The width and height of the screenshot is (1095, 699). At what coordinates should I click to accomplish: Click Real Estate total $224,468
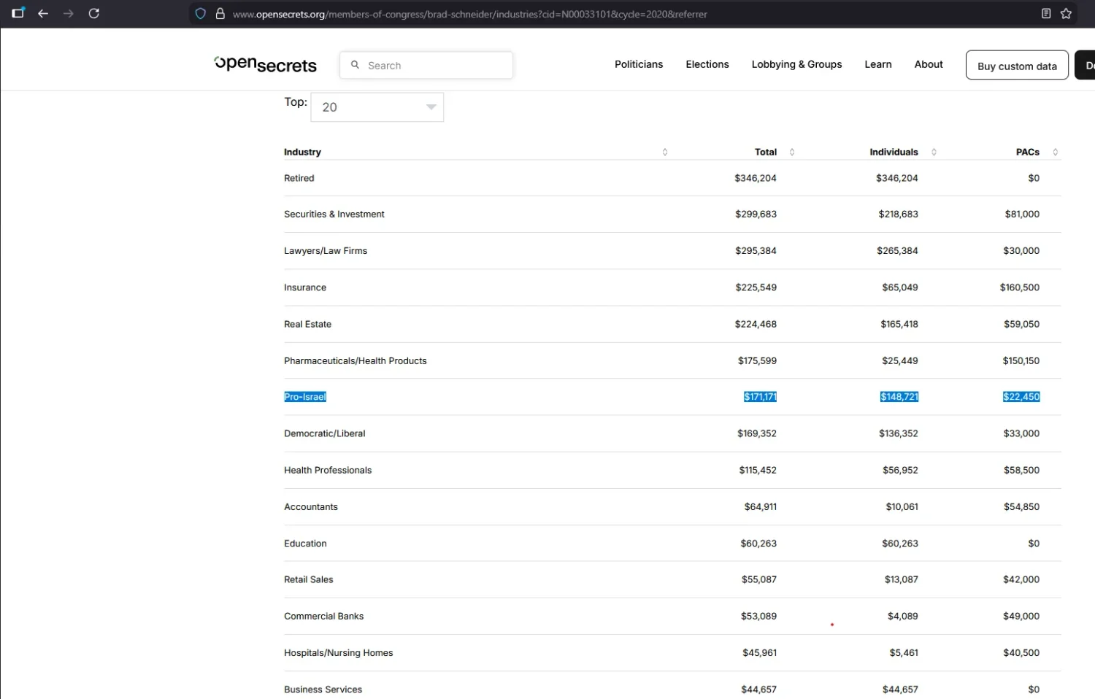click(756, 324)
